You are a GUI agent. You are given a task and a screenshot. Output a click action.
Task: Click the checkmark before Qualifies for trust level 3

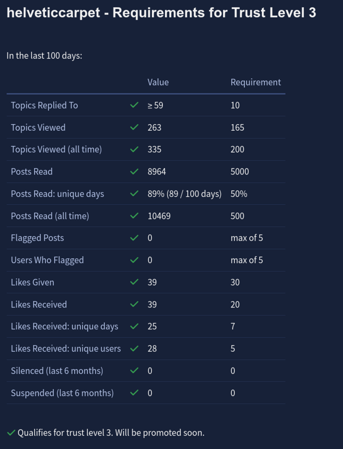(11, 433)
